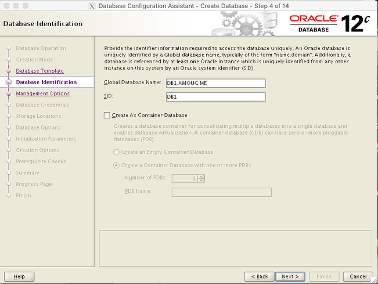Screen dimensions: 378x284
Task: Open Help for this step
Action: point(19,276)
